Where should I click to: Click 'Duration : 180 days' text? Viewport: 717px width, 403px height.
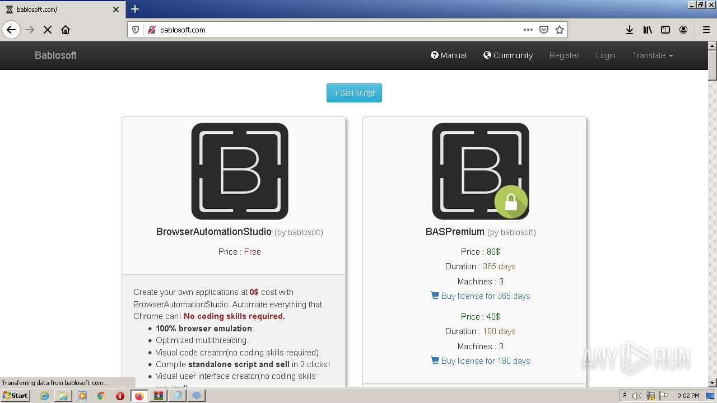point(481,331)
